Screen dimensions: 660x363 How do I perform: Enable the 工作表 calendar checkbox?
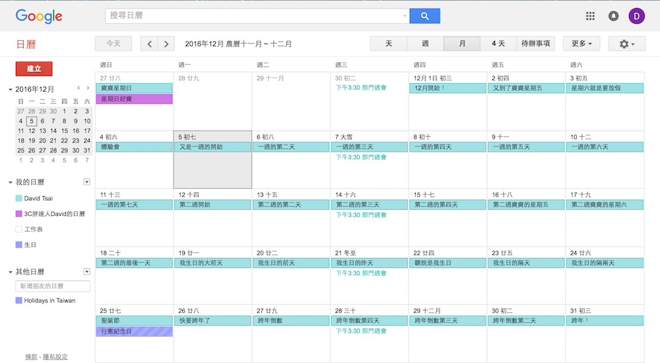point(18,229)
